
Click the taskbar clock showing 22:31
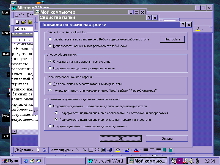pyautogui.click(x=210, y=161)
